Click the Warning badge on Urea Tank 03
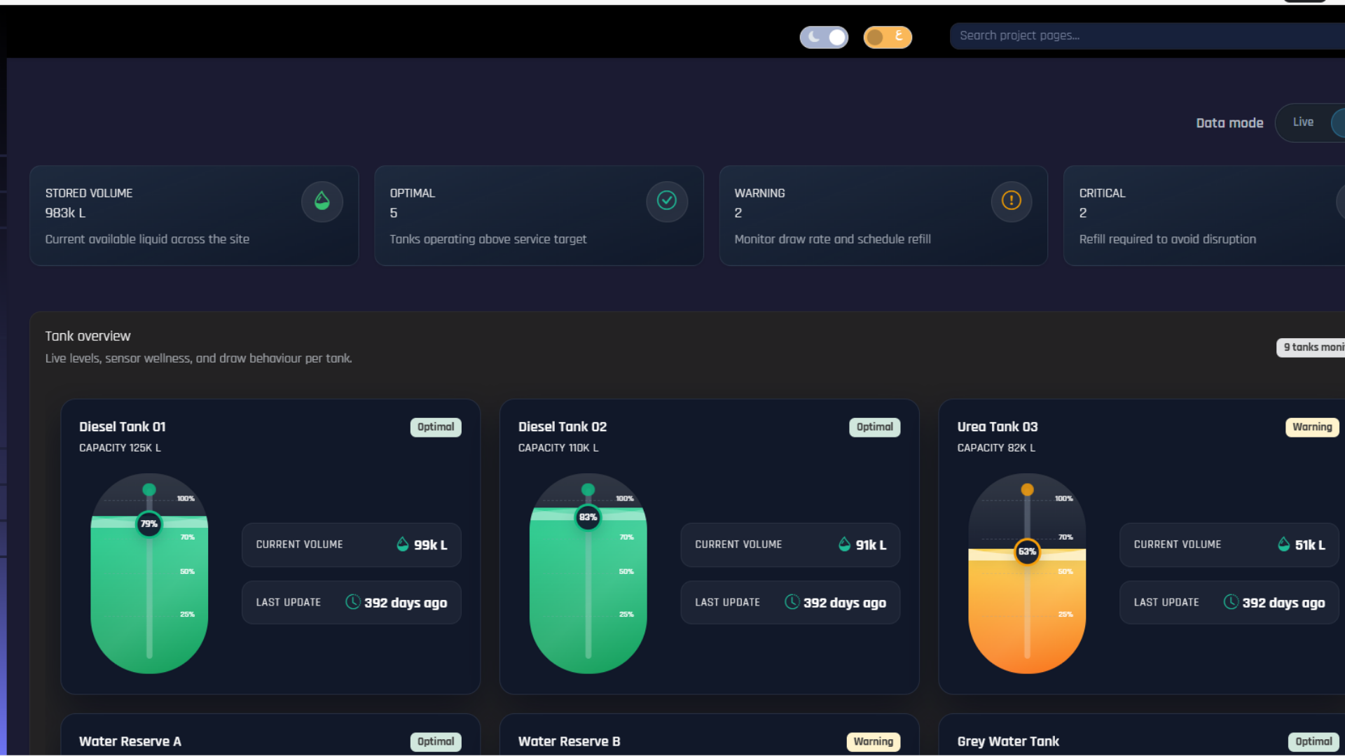This screenshot has width=1345, height=756. click(1311, 427)
